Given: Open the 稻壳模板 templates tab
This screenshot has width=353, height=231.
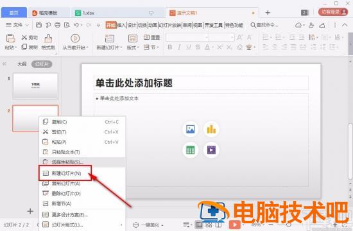Looking at the screenshot, I should tap(48, 13).
